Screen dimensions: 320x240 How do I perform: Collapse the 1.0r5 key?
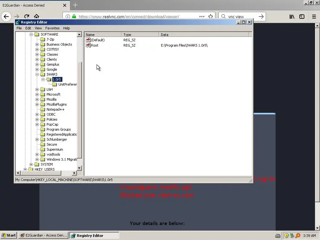pos(43,79)
